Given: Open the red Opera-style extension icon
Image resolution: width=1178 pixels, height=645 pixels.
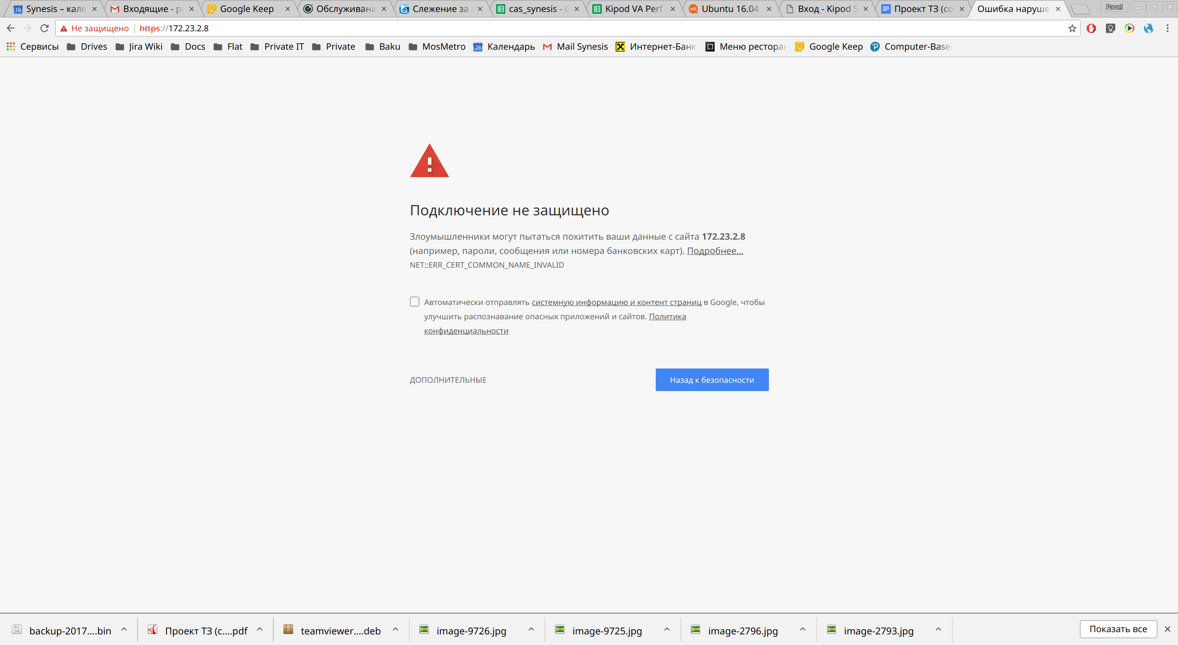Looking at the screenshot, I should (1091, 28).
